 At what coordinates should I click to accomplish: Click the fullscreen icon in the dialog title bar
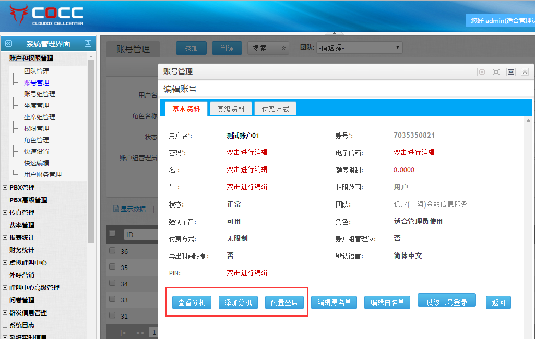click(496, 72)
